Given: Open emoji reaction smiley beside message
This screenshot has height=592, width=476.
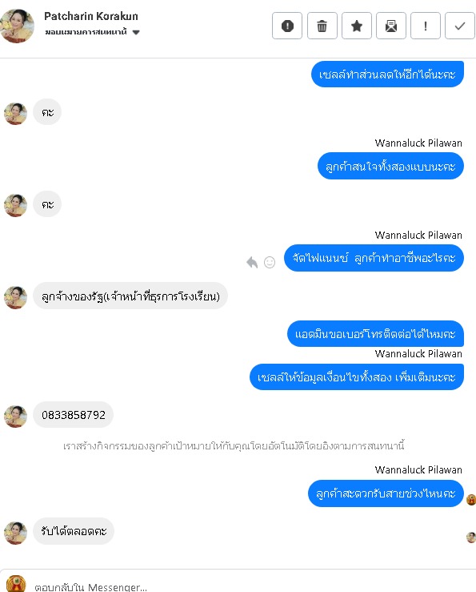Looking at the screenshot, I should (x=270, y=262).
